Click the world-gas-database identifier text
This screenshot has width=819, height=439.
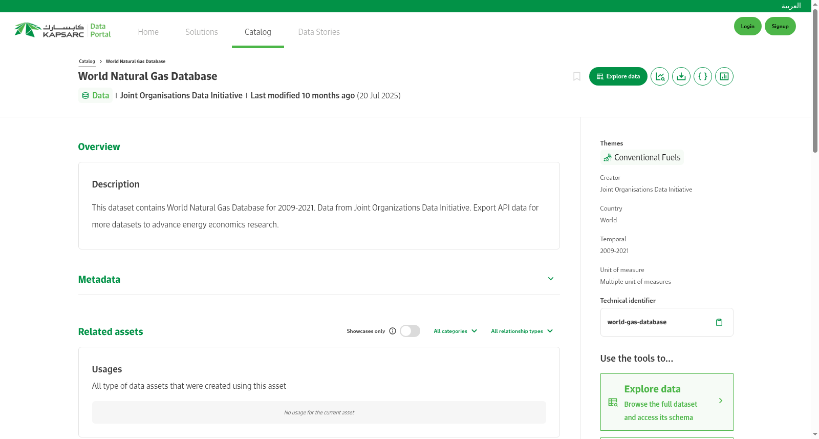637,322
